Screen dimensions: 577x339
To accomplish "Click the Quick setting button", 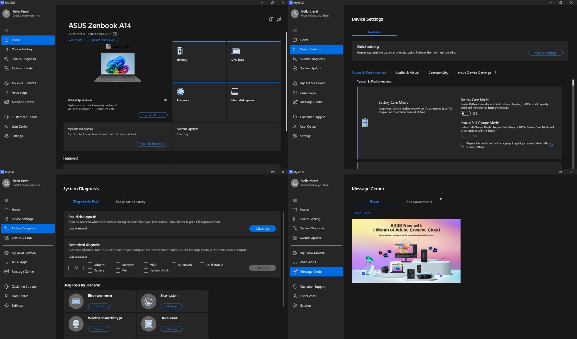I will [545, 53].
